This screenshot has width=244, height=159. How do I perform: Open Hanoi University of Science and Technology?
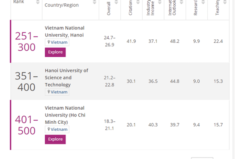pyautogui.click(x=66, y=78)
